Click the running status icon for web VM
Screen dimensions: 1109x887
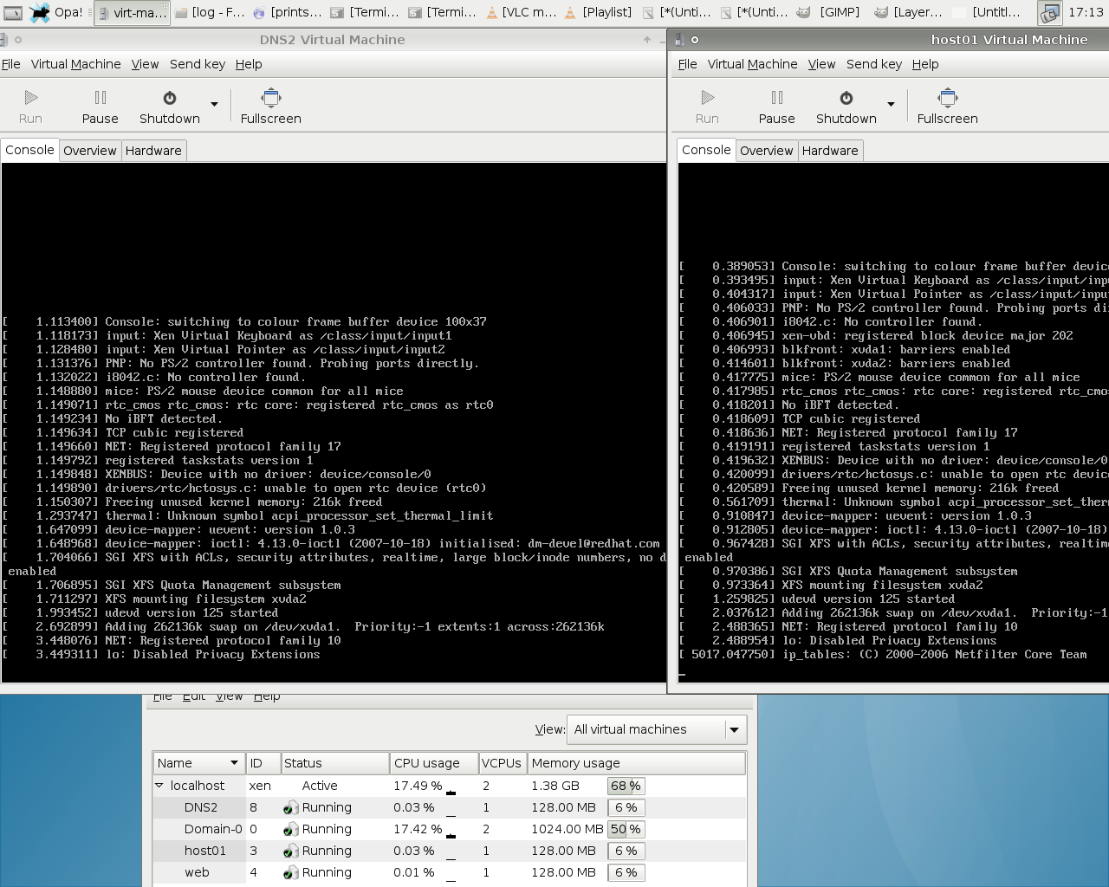(x=291, y=872)
